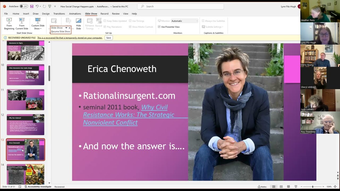This screenshot has height=191, width=340.
Task: Toggle the AutoSave switch
Action: point(24,6)
